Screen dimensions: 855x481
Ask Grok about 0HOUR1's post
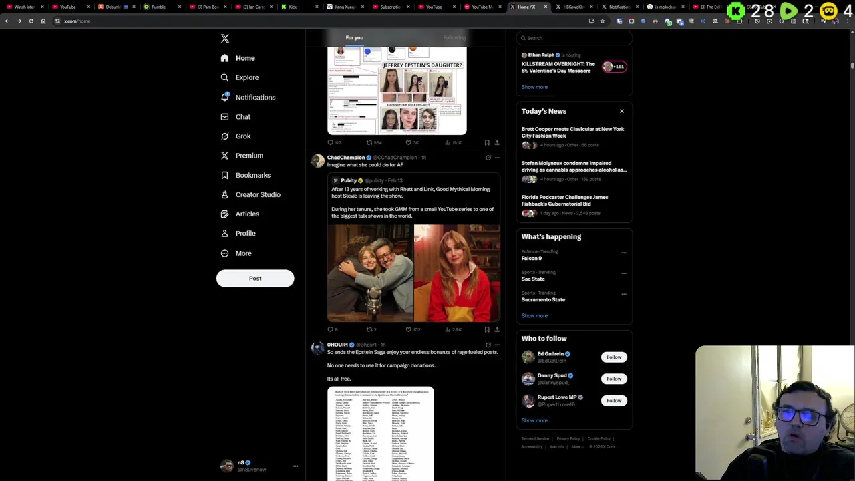488,345
